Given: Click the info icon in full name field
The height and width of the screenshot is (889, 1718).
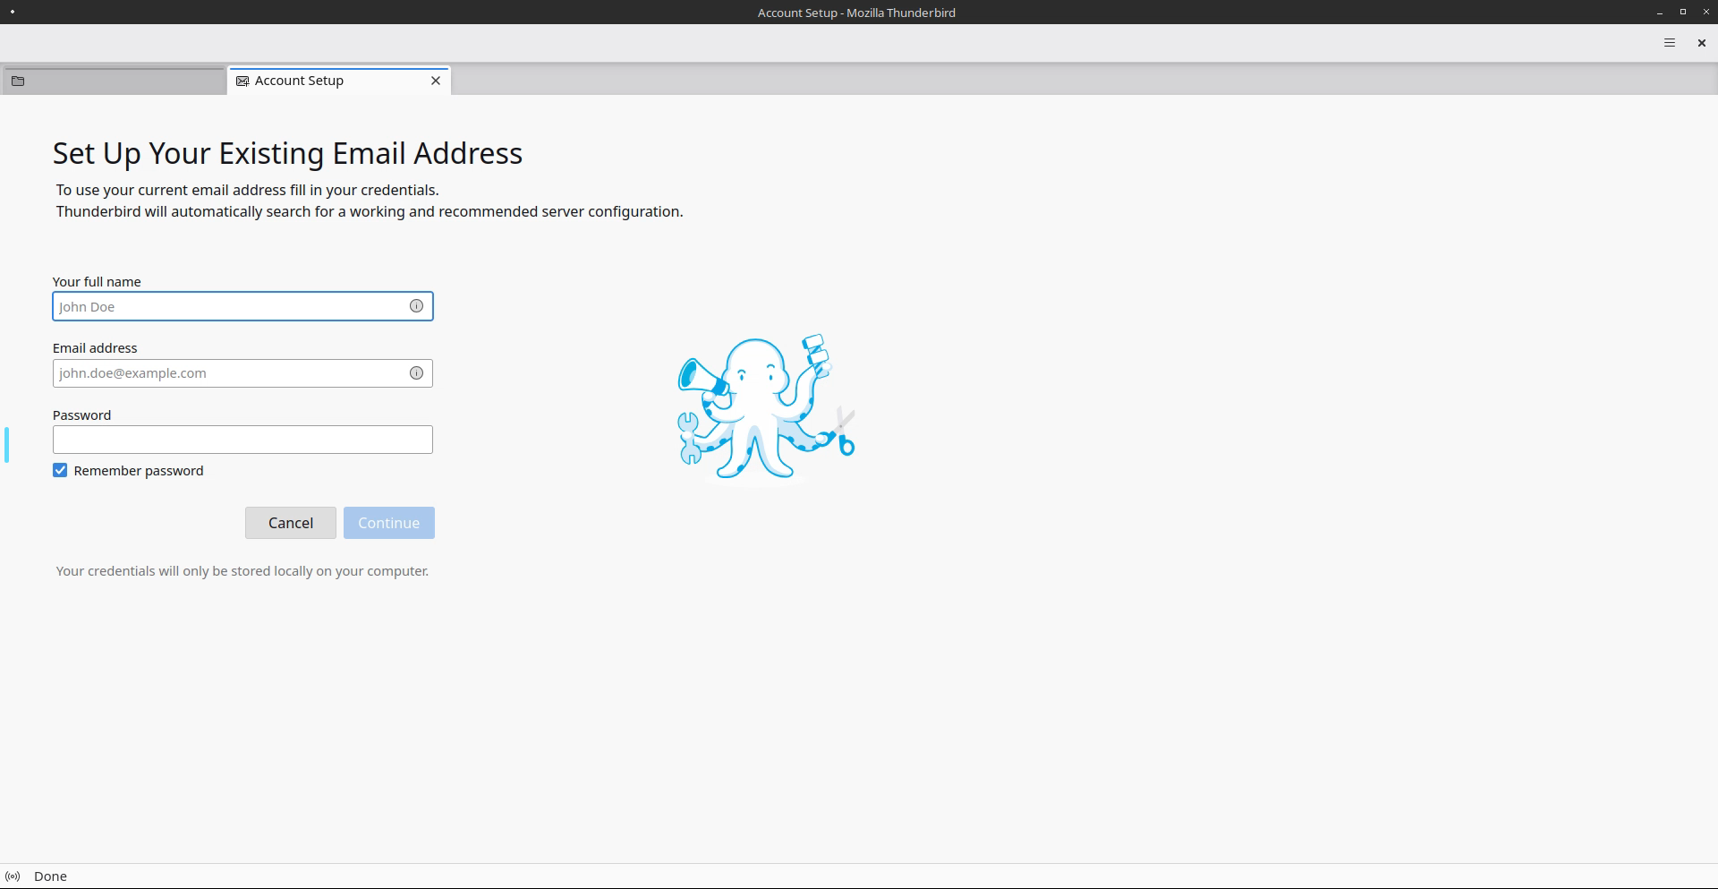Looking at the screenshot, I should coord(416,306).
